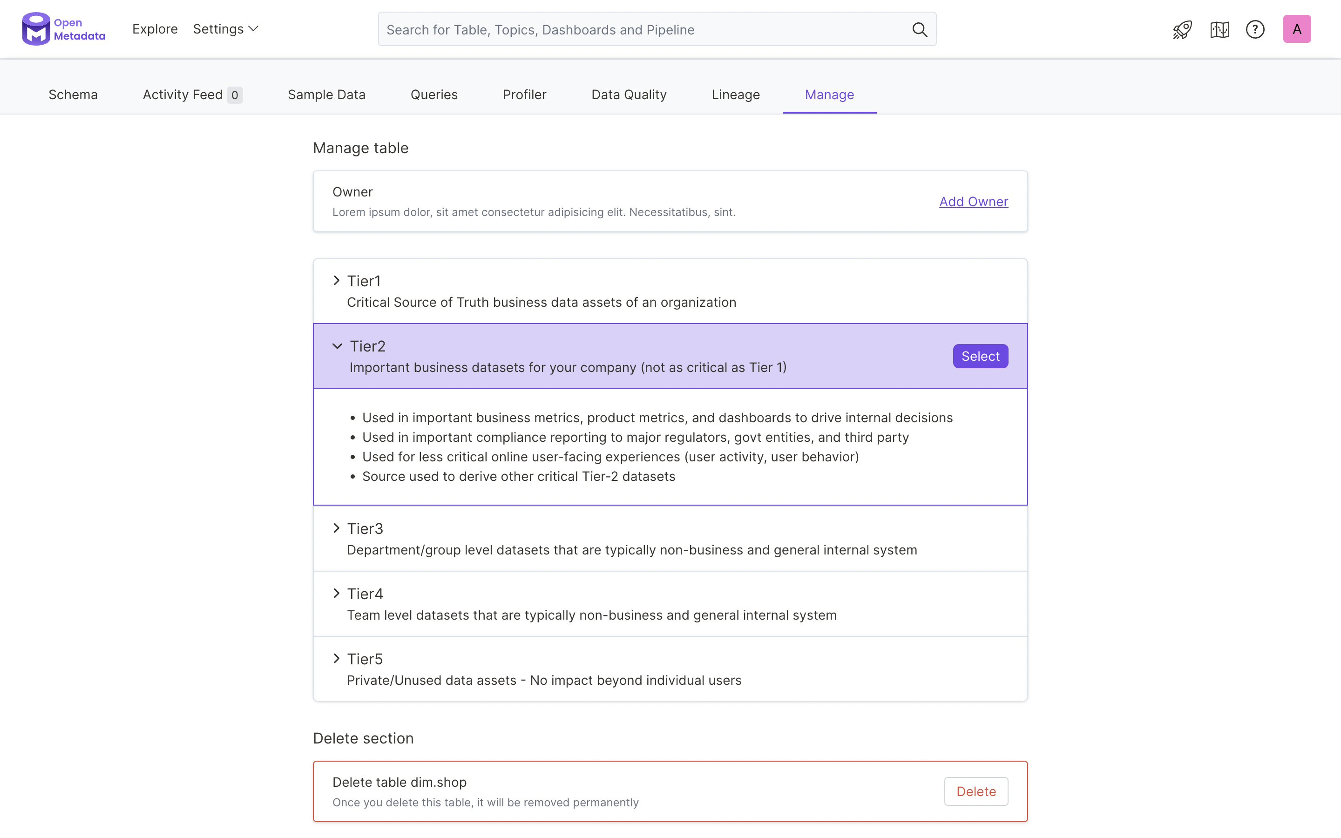Click the search magnifier icon

[919, 29]
